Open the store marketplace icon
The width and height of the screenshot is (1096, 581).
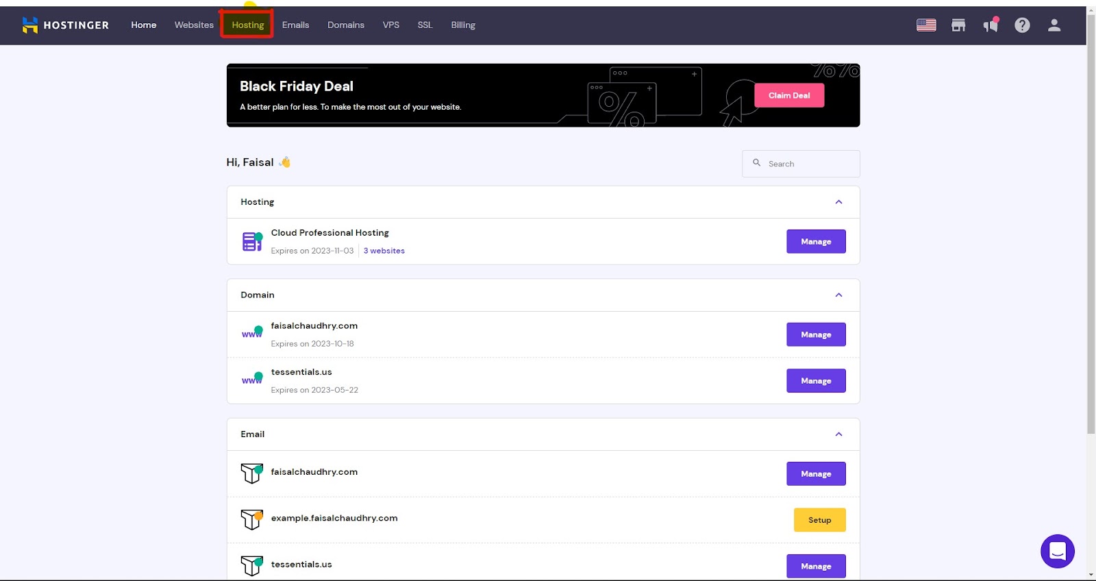tap(958, 25)
